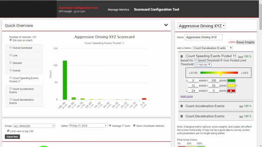Select Over Posted Limit radio
This screenshot has height=147, width=262.
(x=221, y=60)
